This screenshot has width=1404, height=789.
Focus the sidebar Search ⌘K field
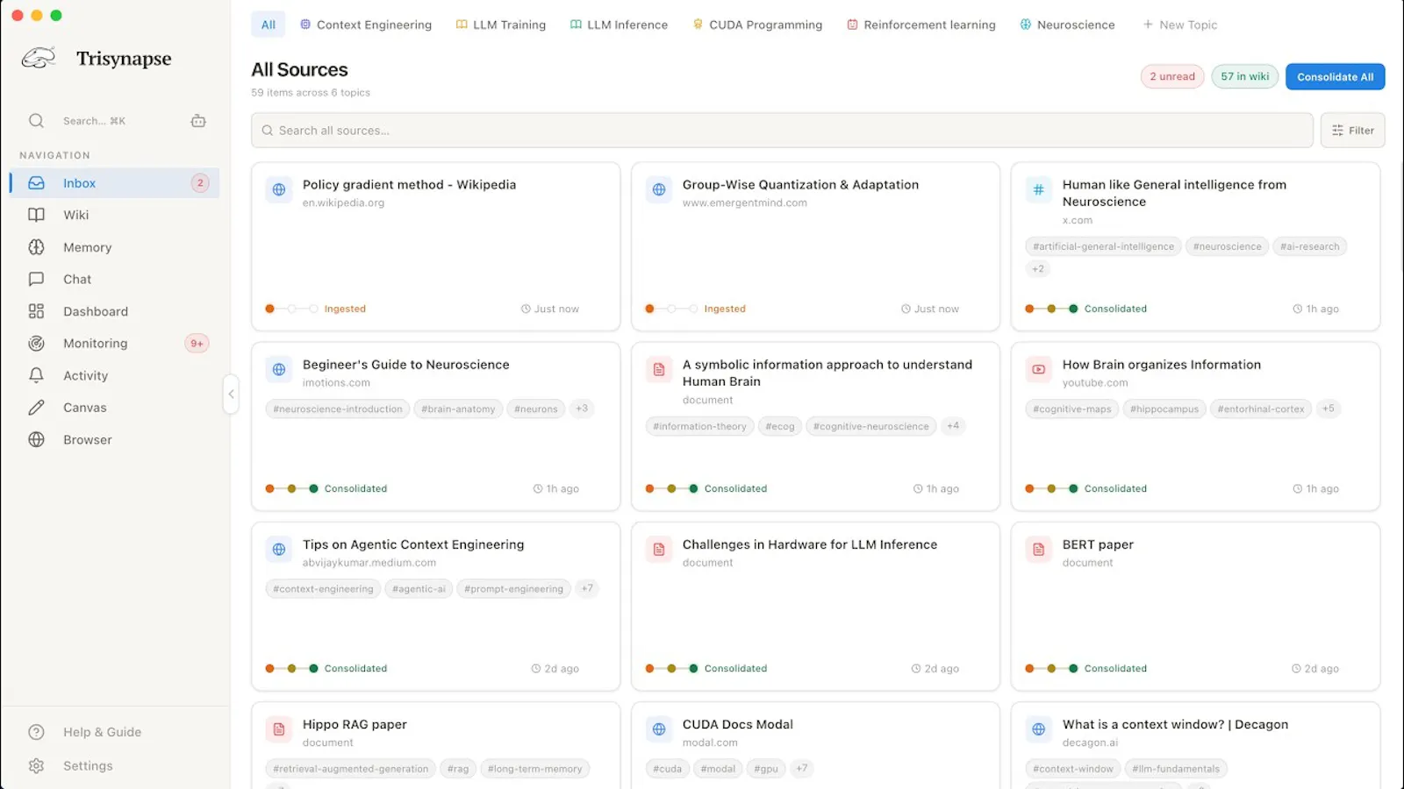point(94,121)
